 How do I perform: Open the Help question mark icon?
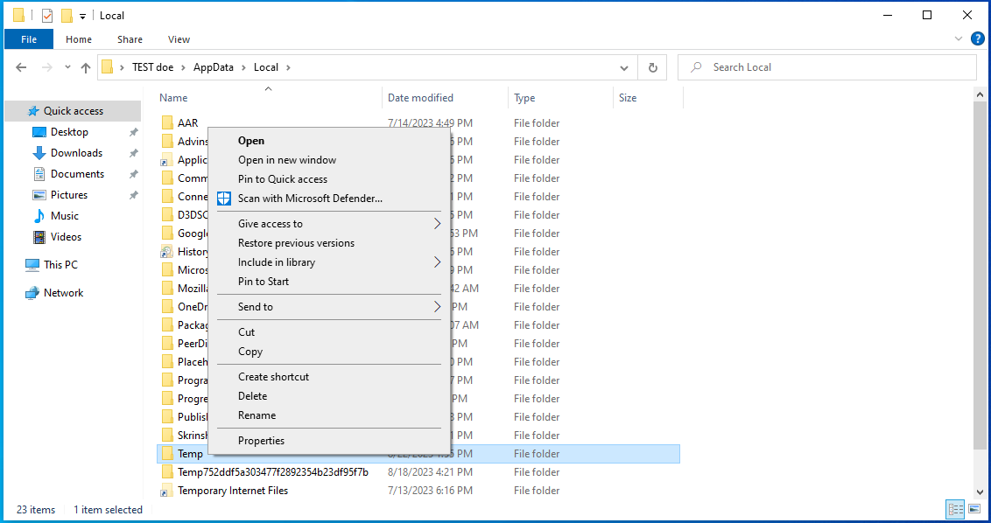pos(977,38)
